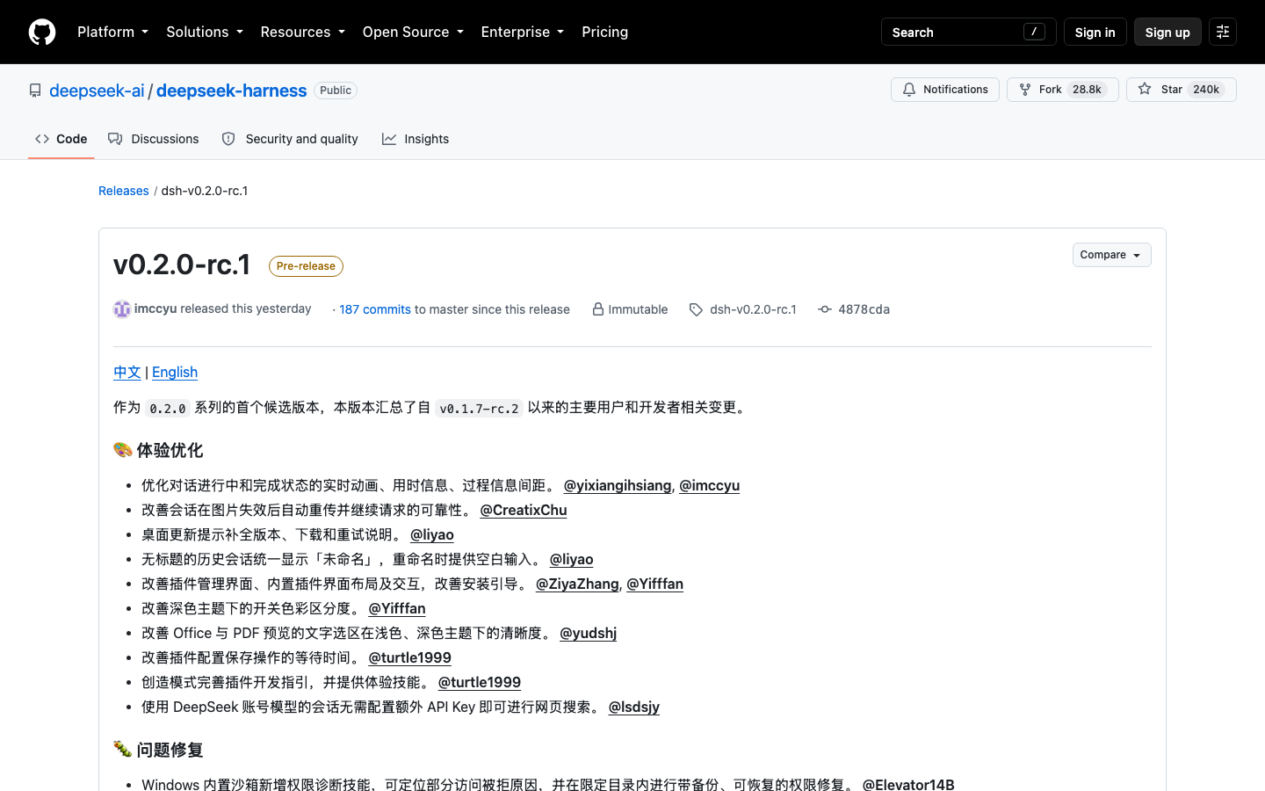
Task: Open the @yudshj profile mention
Action: coord(589,633)
